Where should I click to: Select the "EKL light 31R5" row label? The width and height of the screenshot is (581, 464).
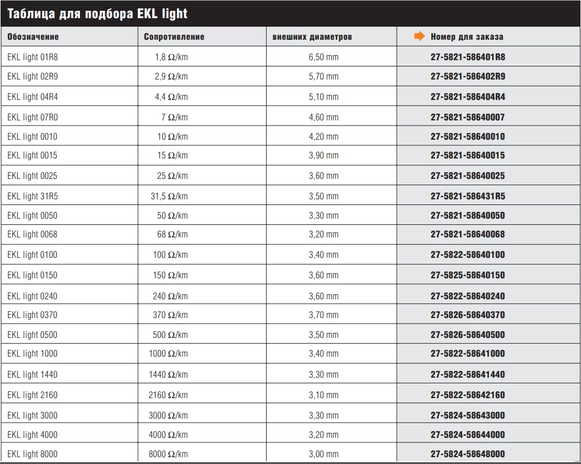(32, 197)
